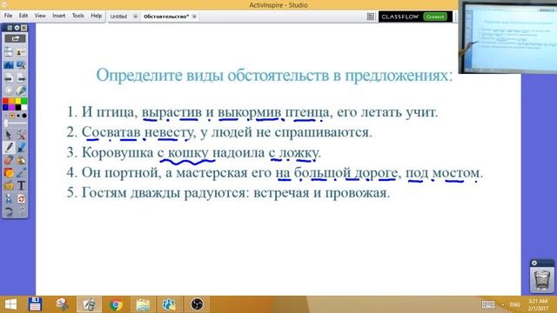Open the Windows Start button

[10, 304]
